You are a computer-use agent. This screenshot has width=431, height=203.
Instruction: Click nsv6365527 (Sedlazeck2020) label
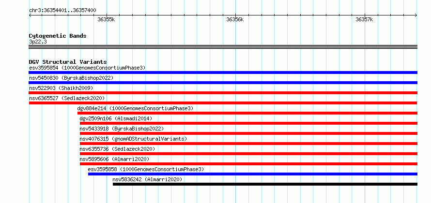tap(67, 98)
